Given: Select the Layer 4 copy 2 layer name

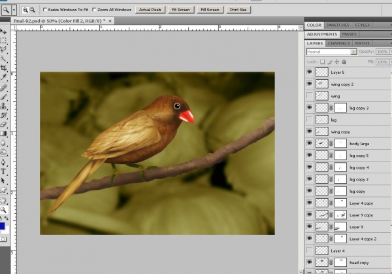Looking at the screenshot, I should [363, 239].
